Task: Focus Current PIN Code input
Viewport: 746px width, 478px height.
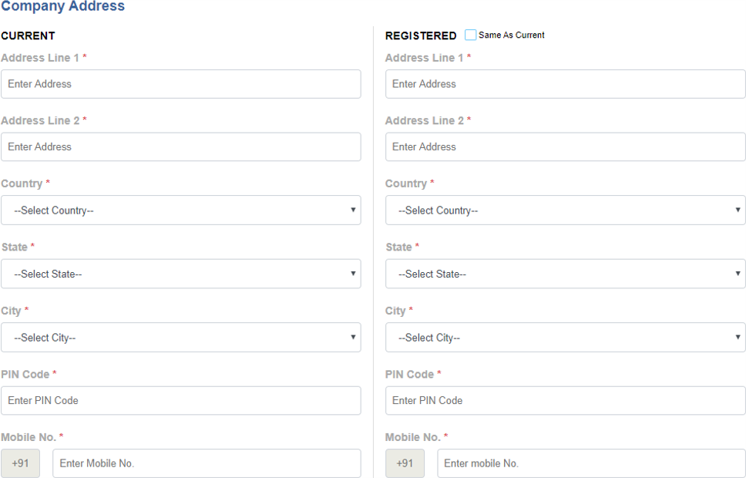Action: [x=180, y=401]
